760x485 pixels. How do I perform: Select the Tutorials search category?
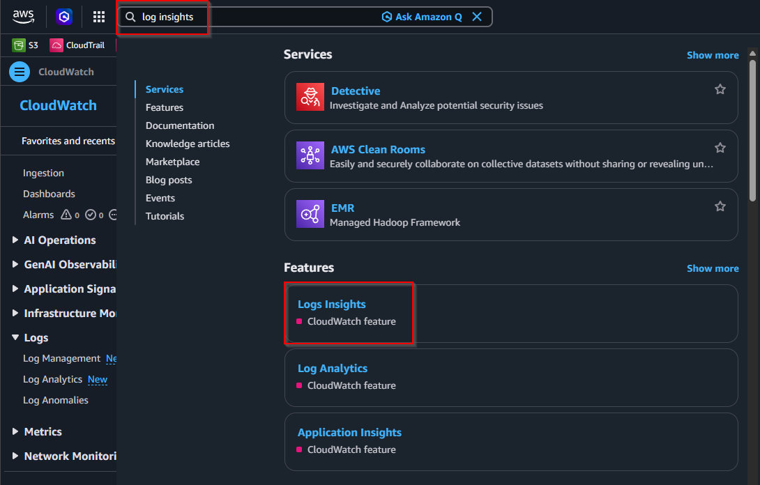click(165, 216)
